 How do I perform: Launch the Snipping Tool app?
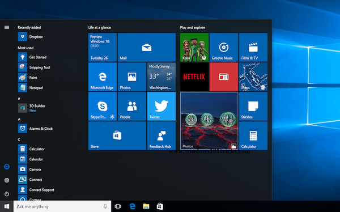(34, 67)
